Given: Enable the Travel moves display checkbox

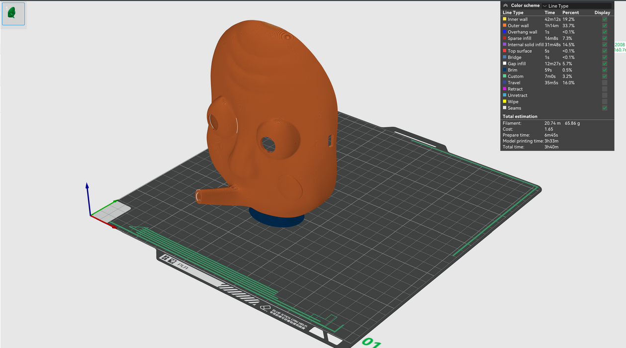Looking at the screenshot, I should click(x=605, y=83).
